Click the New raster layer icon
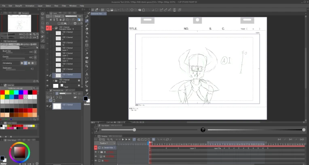 (x=59, y=23)
